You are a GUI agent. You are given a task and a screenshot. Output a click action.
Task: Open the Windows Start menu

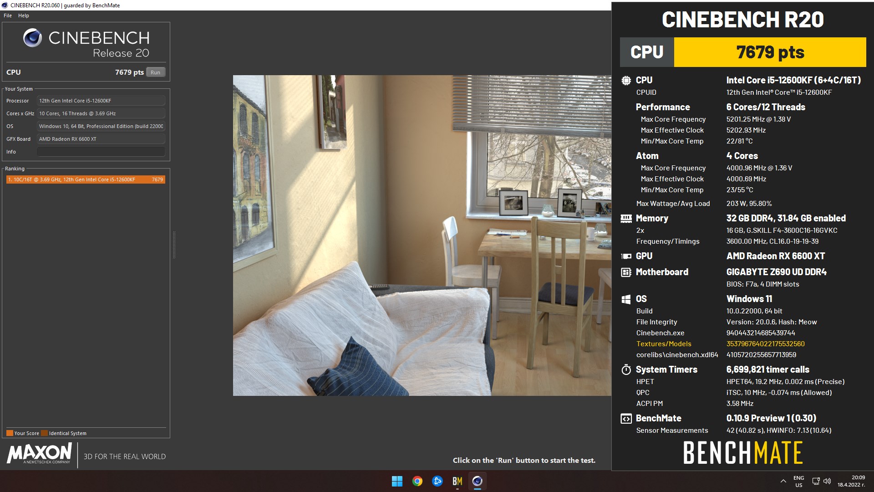397,481
